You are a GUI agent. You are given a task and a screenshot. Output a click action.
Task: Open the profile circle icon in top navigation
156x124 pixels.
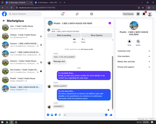(x=92, y=14)
